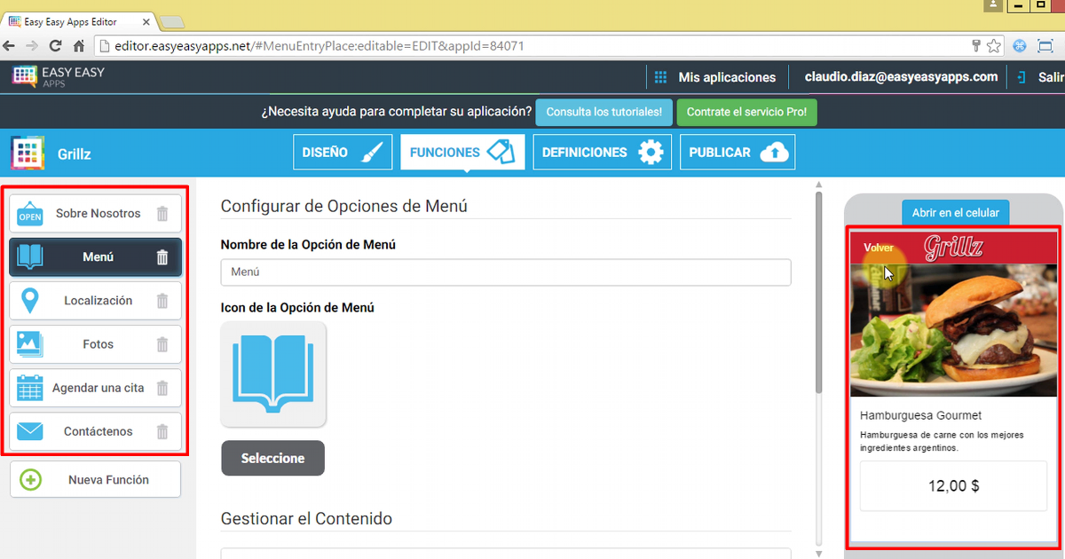Switch to the Diseño tab

[343, 153]
